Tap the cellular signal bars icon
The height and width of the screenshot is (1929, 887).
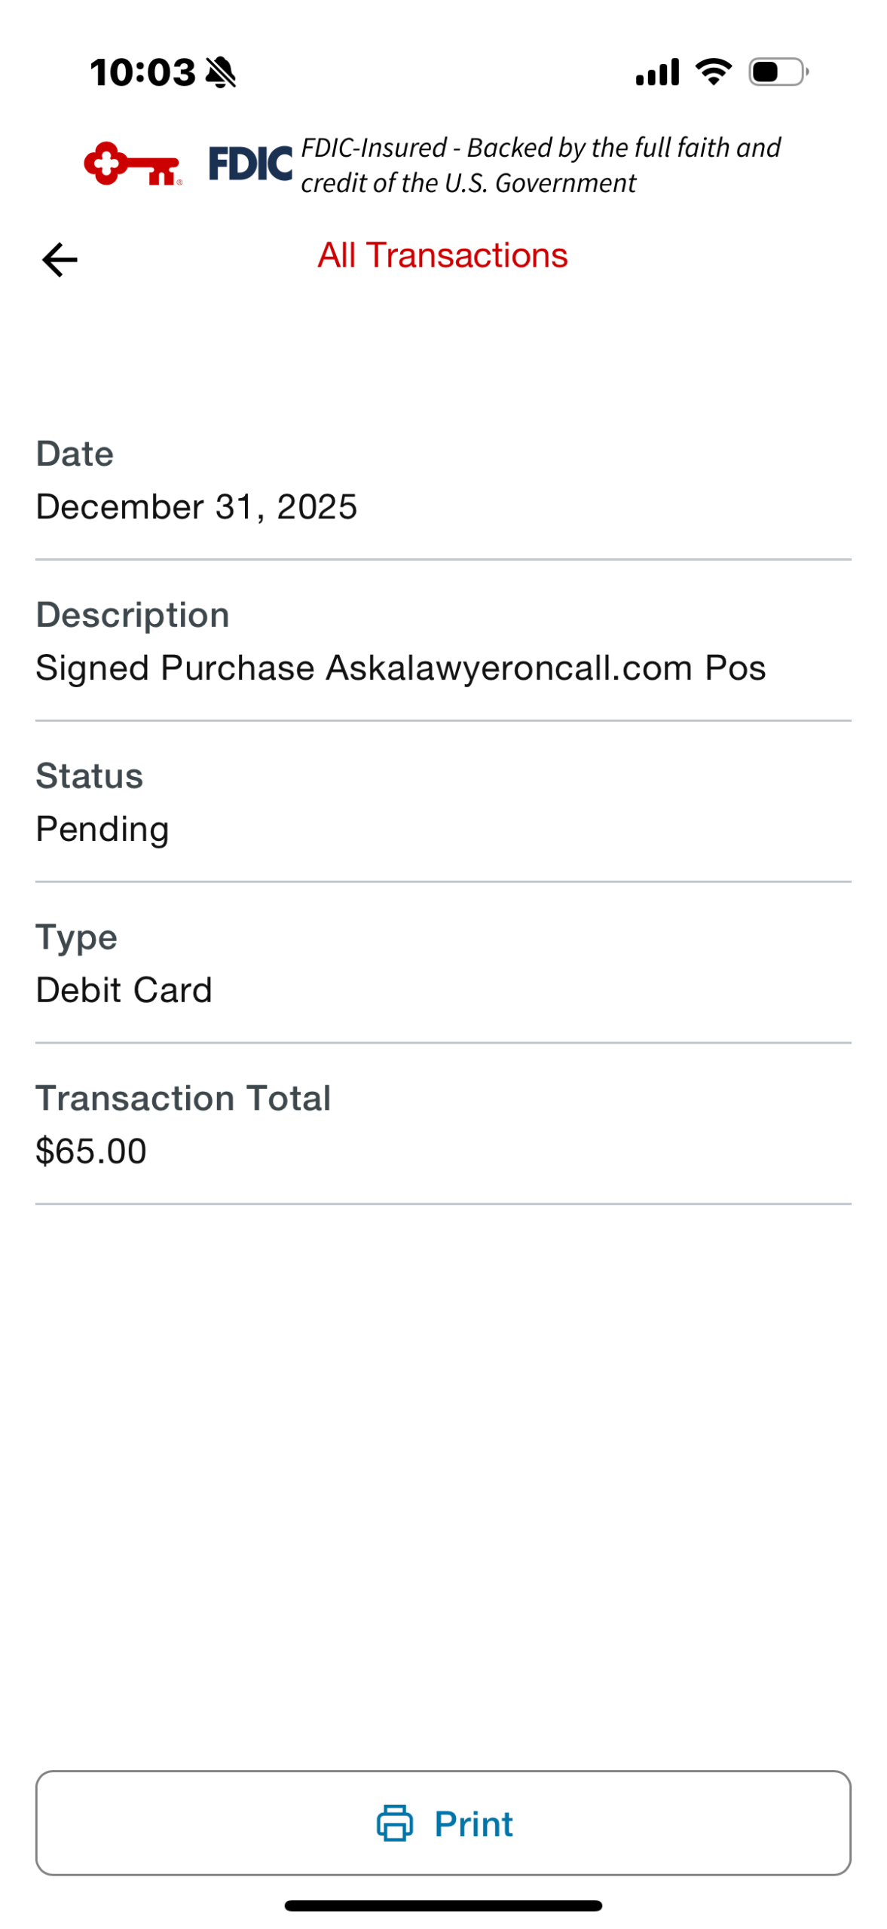pos(657,72)
